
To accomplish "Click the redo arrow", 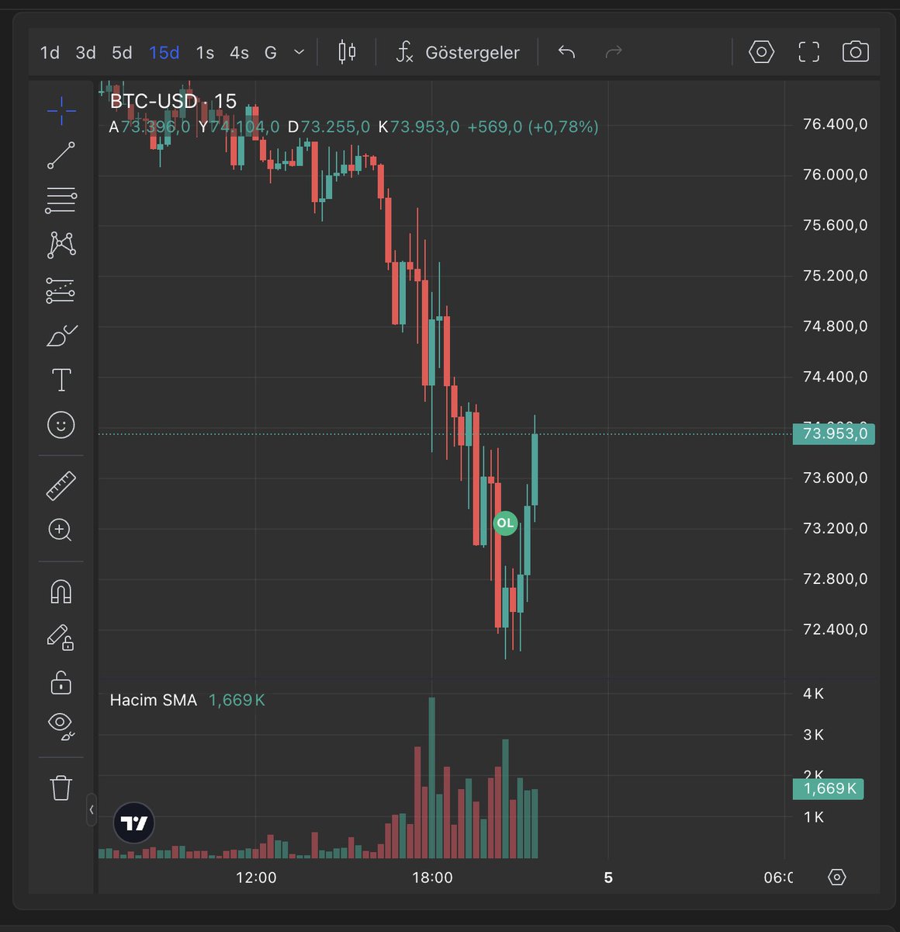I will pos(614,52).
